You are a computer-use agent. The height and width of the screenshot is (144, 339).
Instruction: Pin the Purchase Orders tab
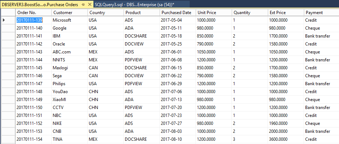click(83, 5)
